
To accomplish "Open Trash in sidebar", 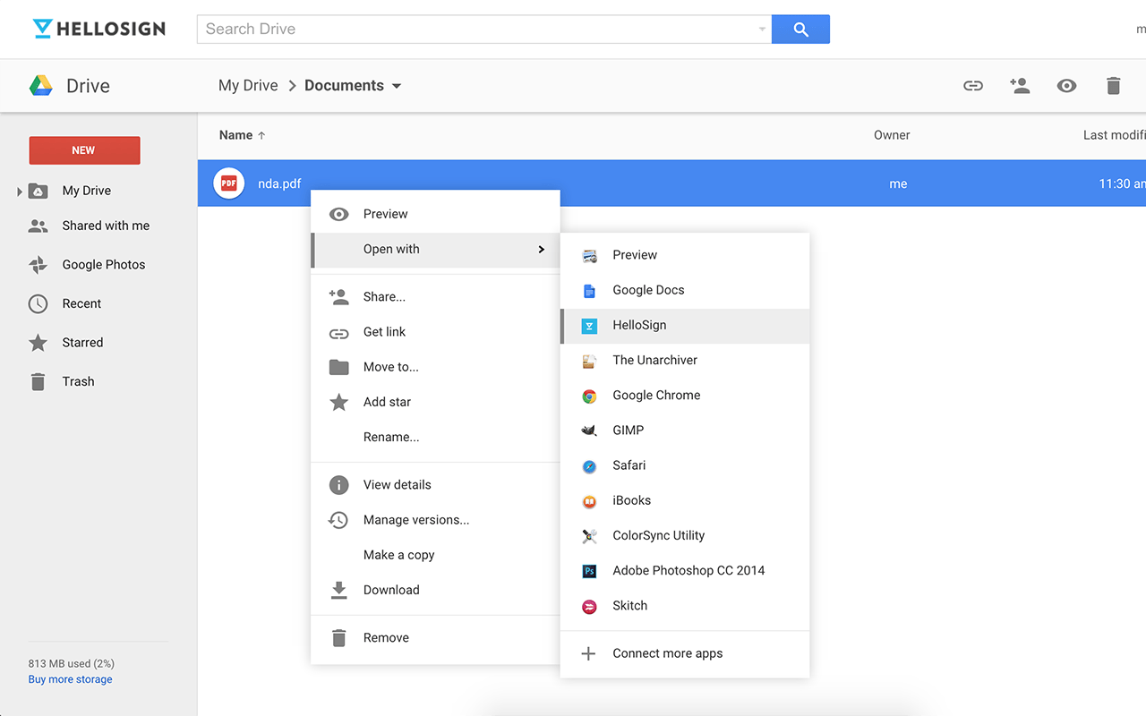I will pos(78,381).
